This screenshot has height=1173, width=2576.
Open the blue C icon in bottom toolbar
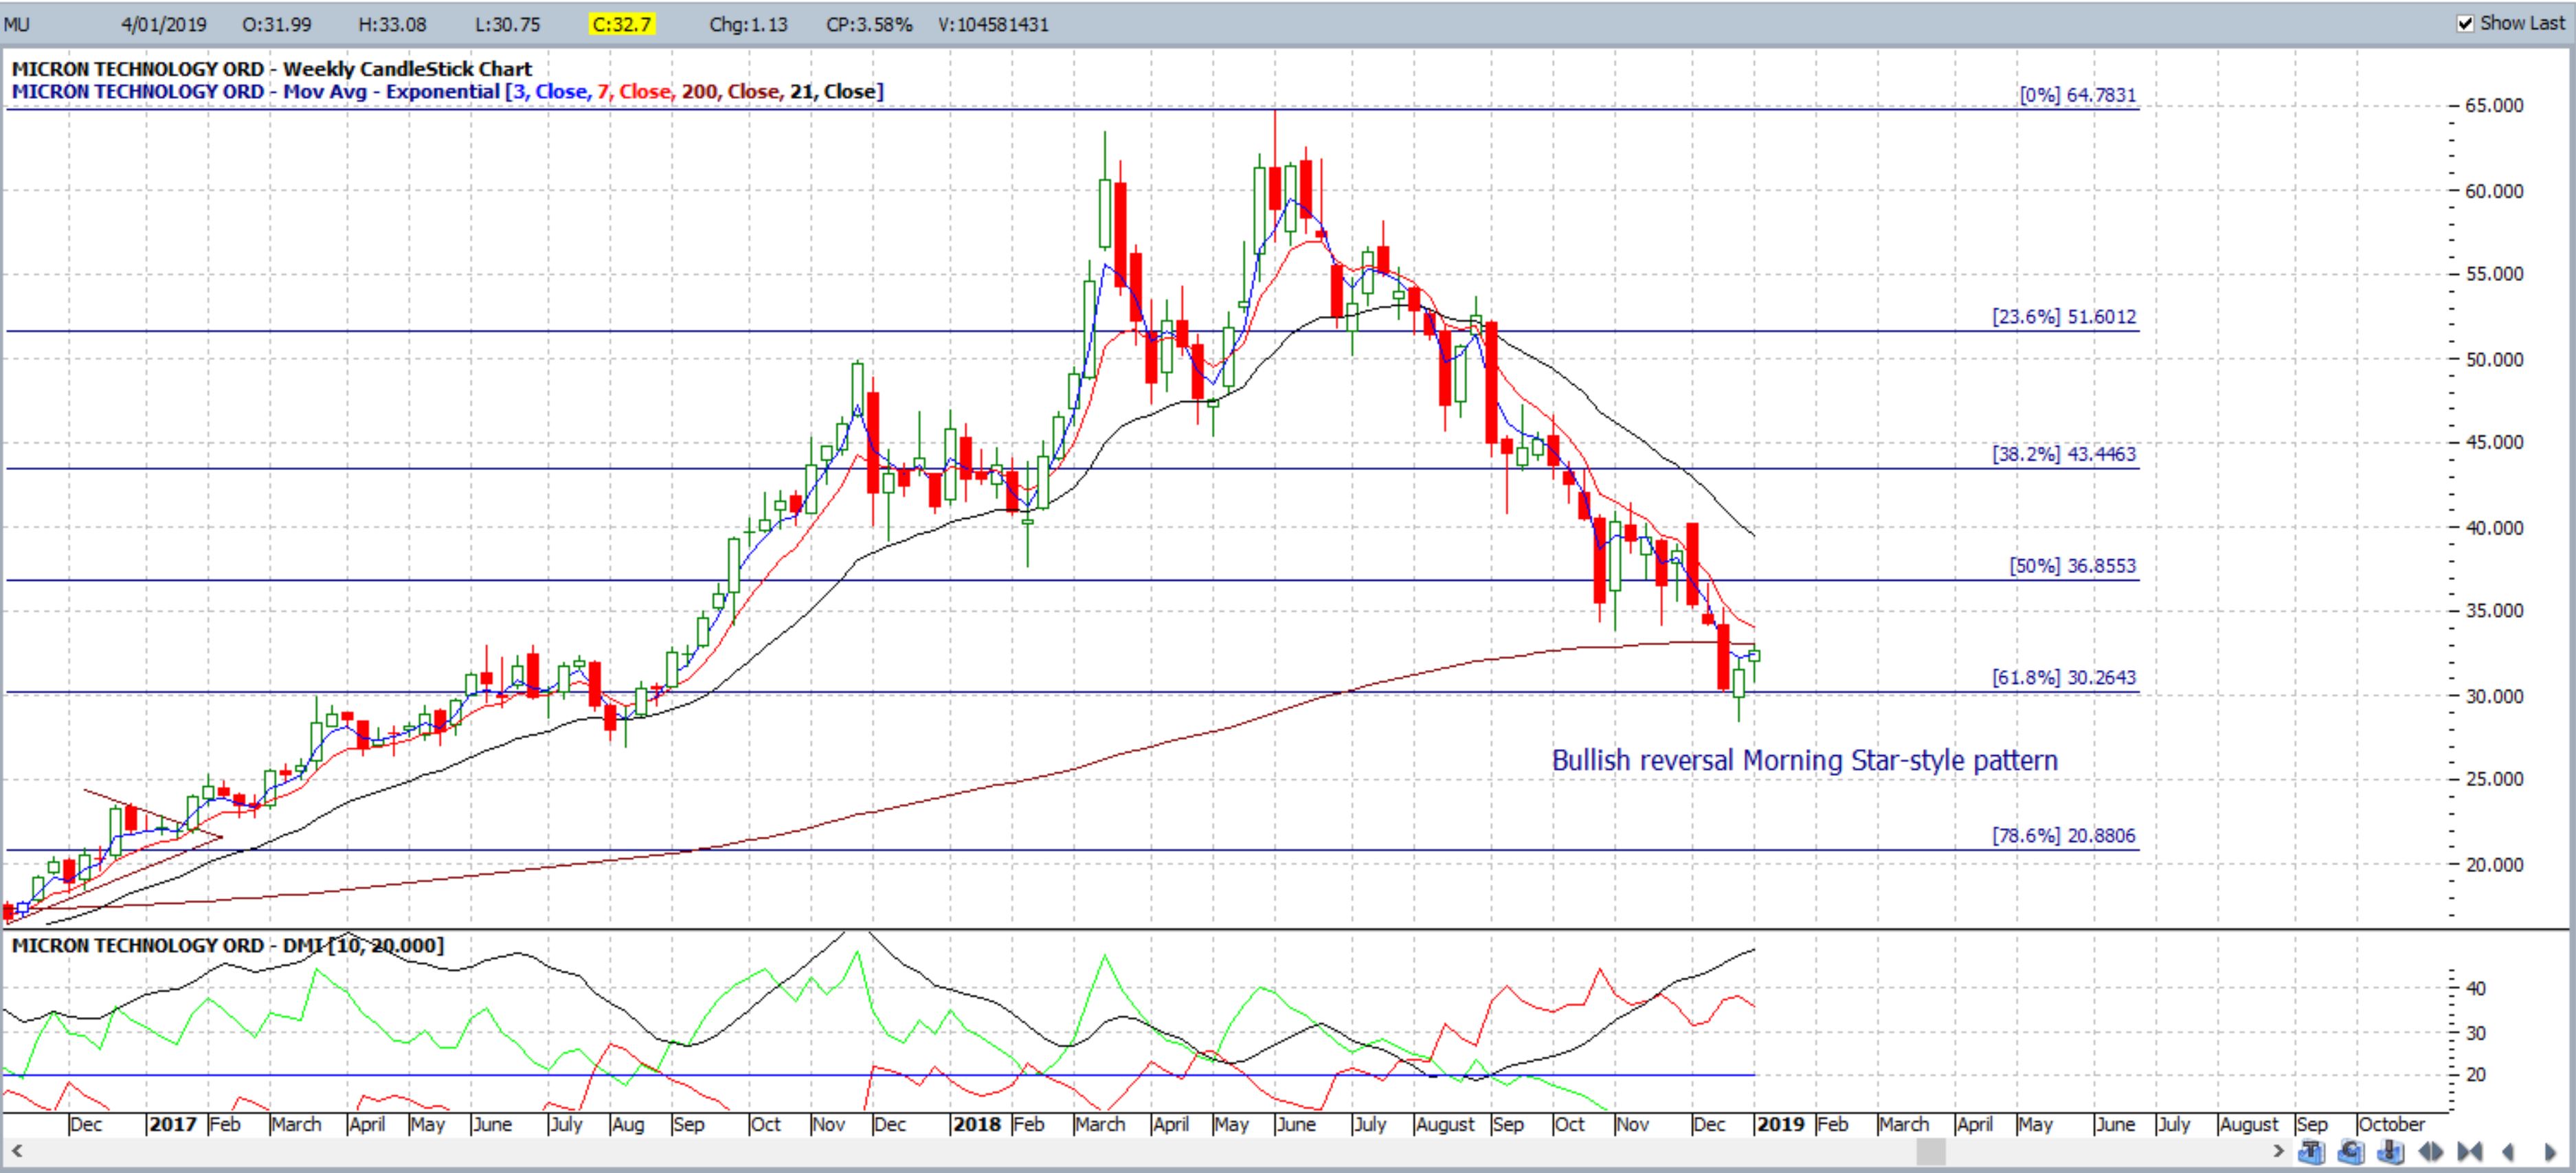(2351, 1152)
